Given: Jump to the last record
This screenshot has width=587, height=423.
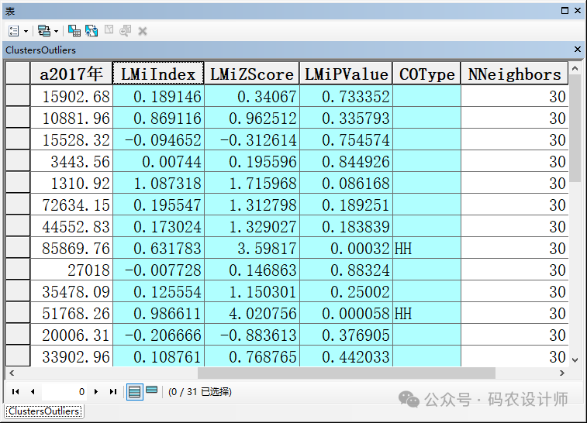Looking at the screenshot, I should [x=113, y=392].
